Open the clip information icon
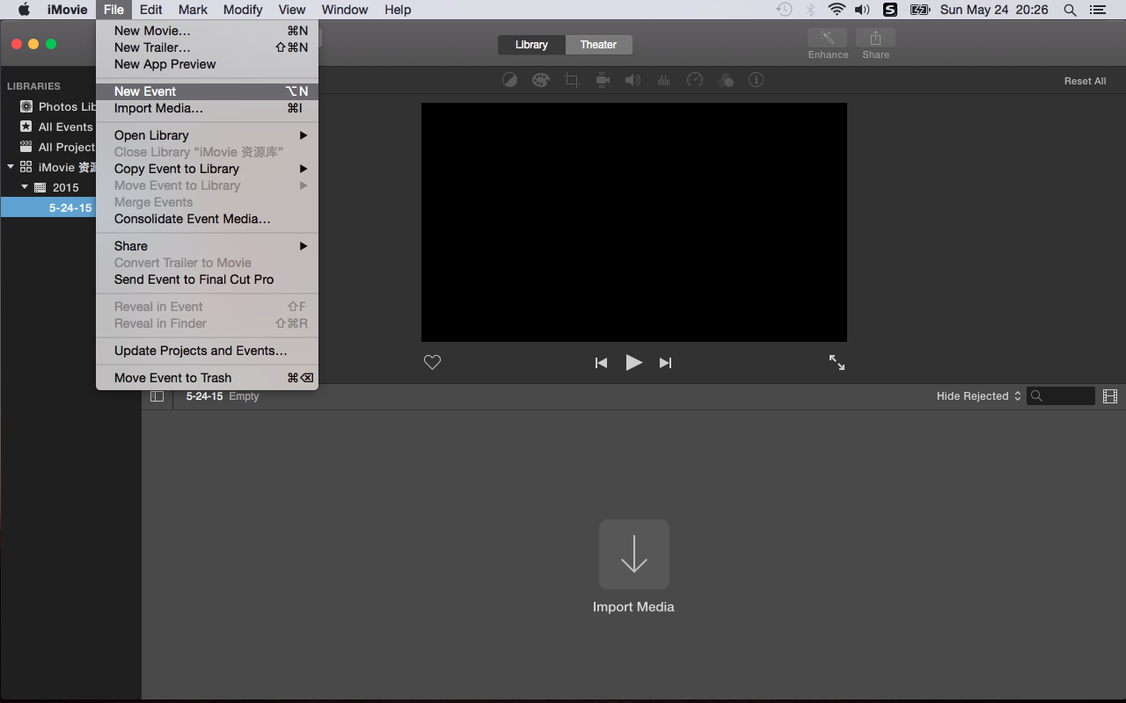Viewport: 1126px width, 703px height. [x=756, y=80]
